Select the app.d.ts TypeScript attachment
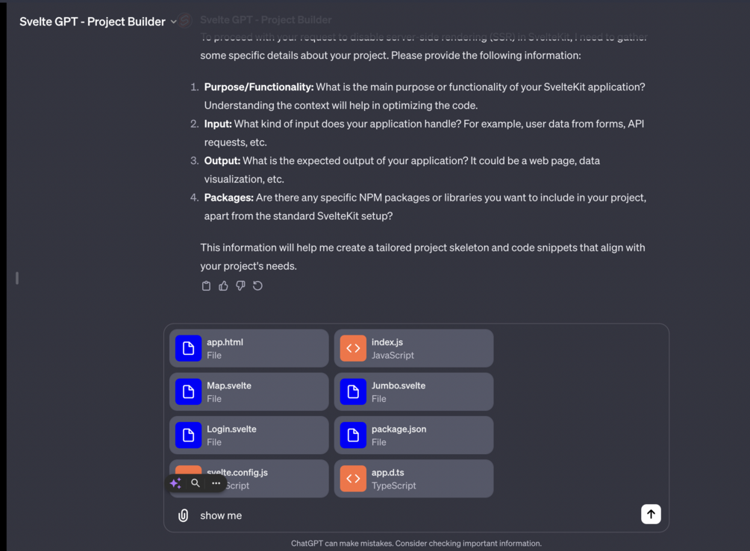The width and height of the screenshot is (750, 551). (x=413, y=479)
